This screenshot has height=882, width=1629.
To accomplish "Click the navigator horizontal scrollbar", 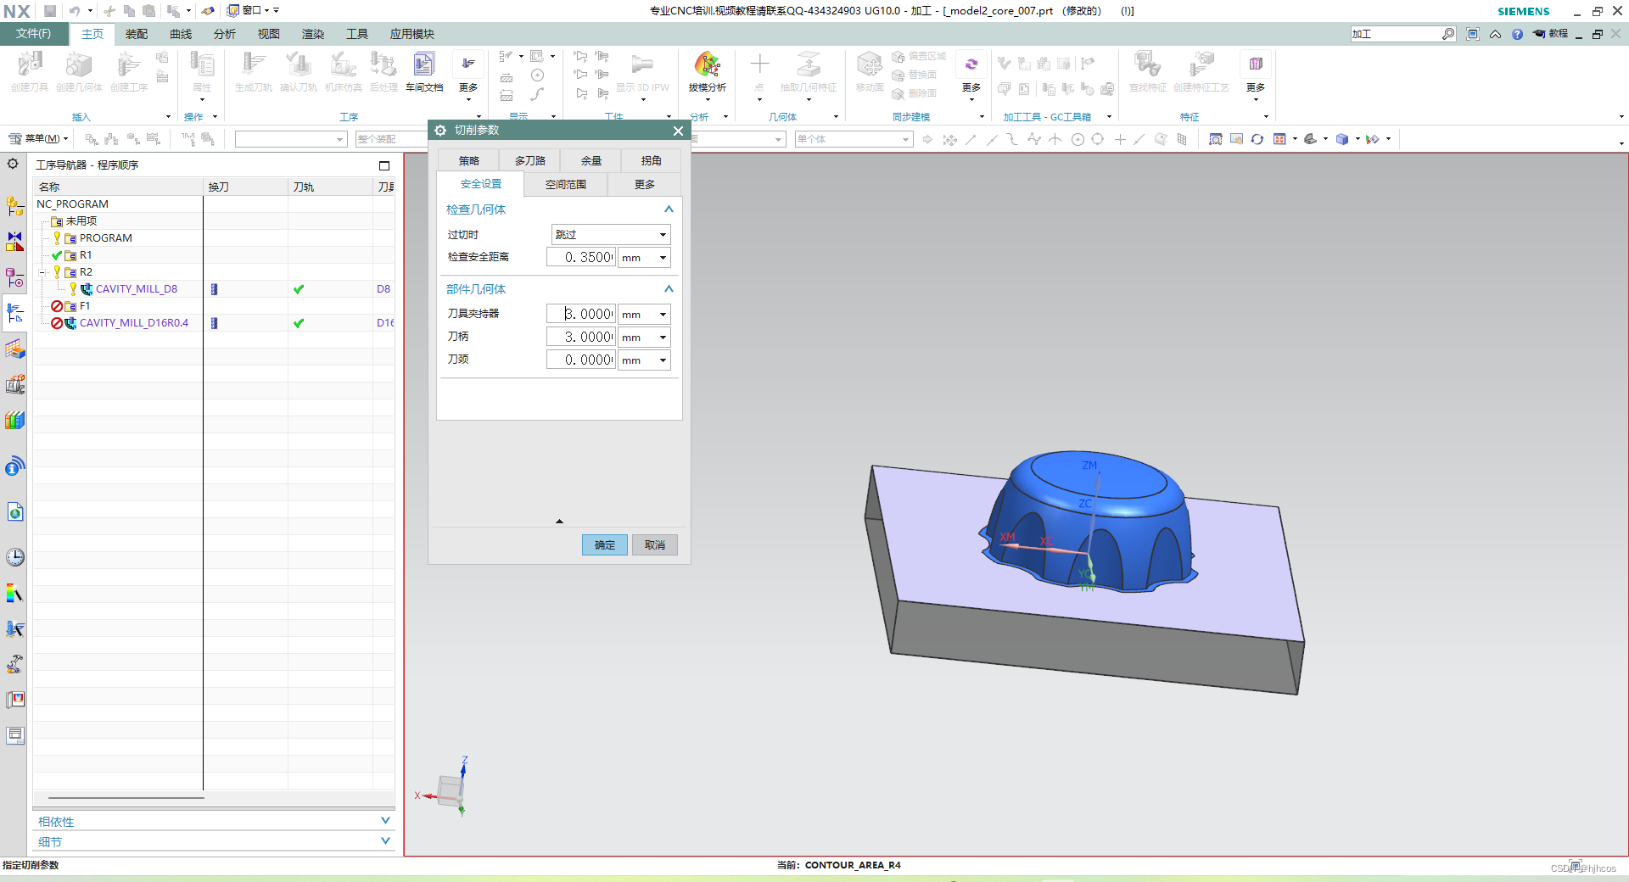I will pyautogui.click(x=126, y=797).
